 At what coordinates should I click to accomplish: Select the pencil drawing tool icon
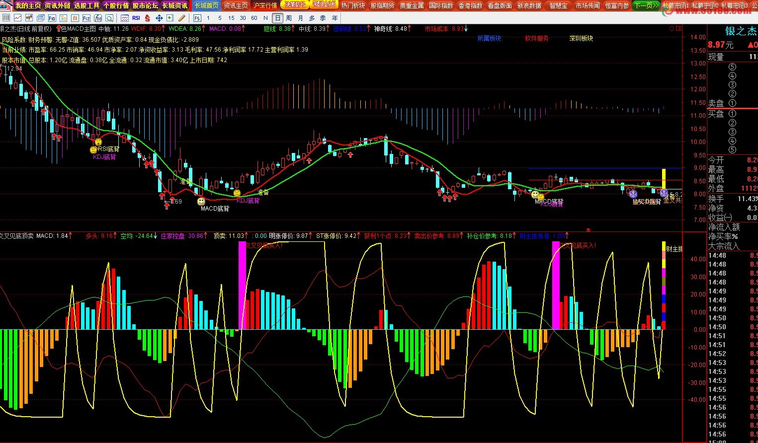[182, 18]
